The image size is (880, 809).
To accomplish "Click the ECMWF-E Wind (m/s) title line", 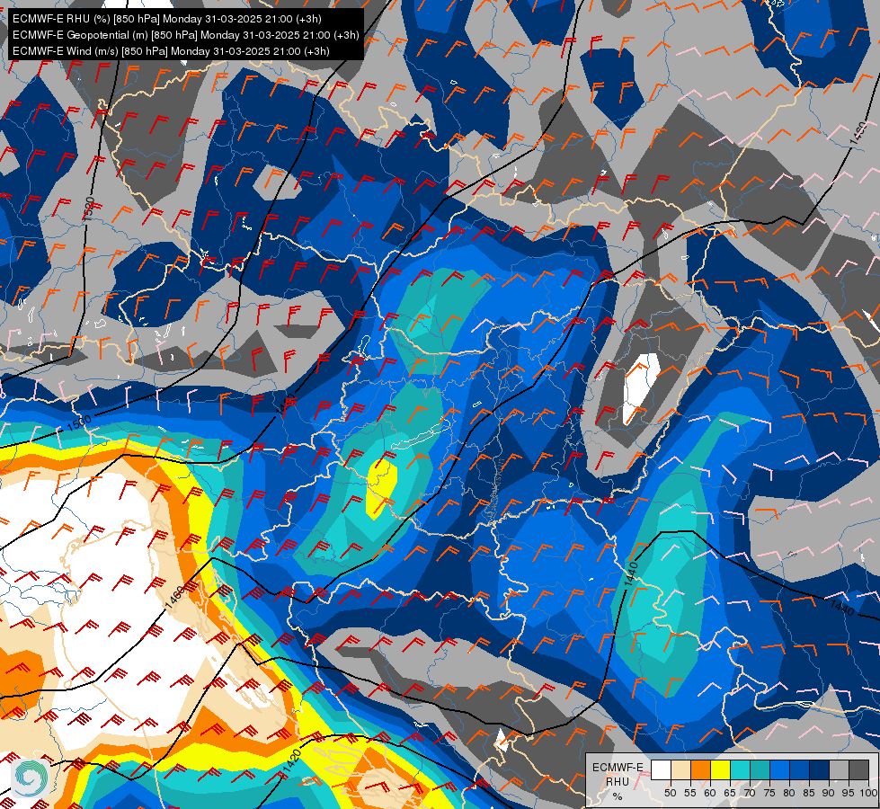I will 171,51.
